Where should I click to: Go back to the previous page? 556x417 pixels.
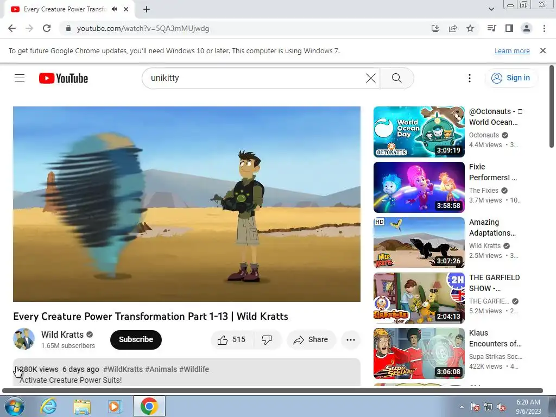coord(12,28)
